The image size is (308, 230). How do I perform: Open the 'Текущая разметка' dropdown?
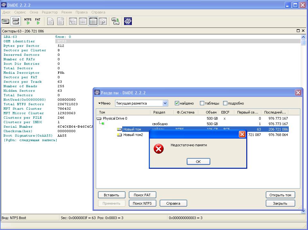(x=165, y=103)
